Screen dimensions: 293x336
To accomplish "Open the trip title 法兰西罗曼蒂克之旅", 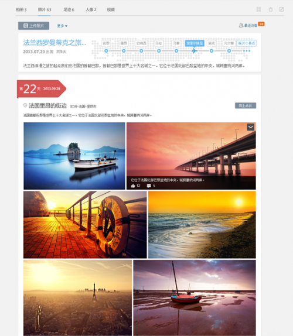I will coord(54,43).
